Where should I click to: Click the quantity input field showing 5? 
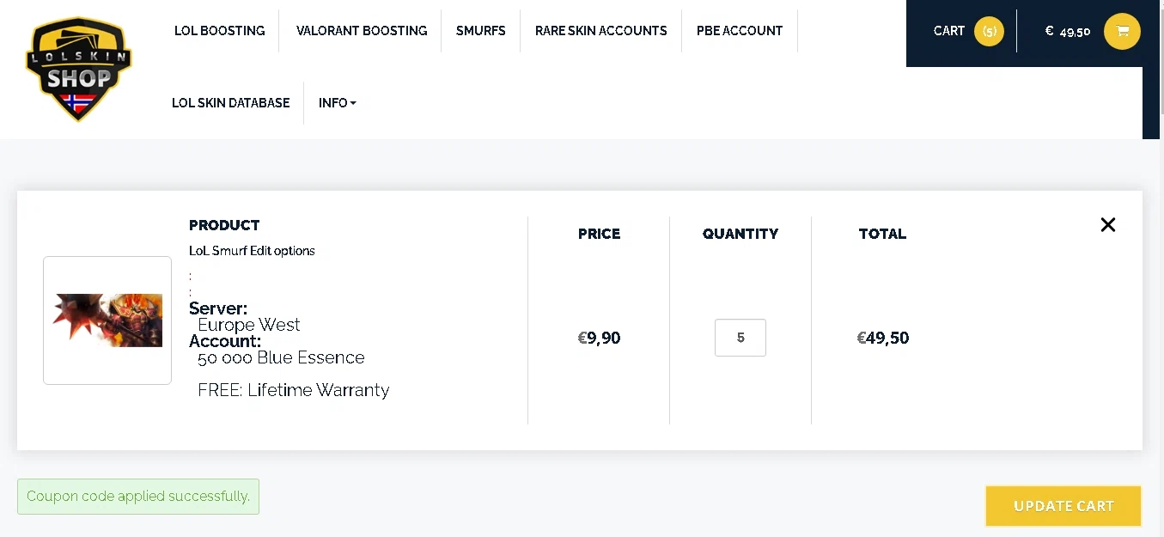(x=740, y=338)
